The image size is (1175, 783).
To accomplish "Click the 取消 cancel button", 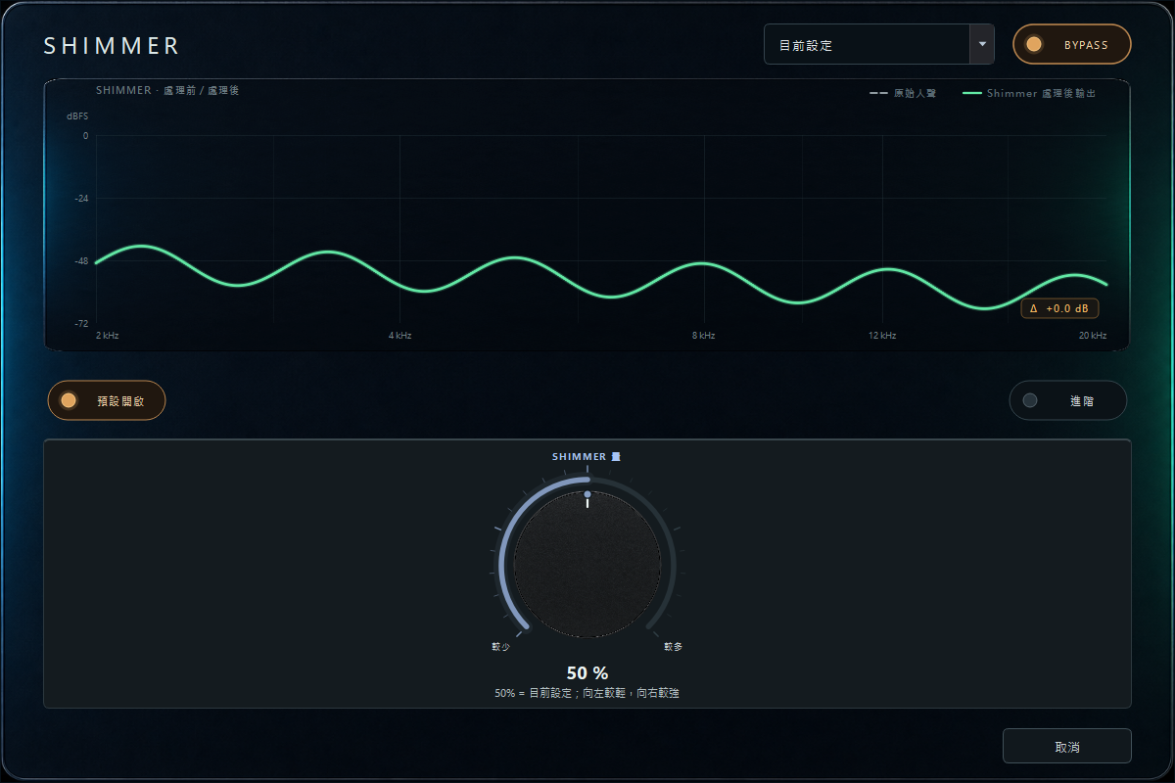I will pyautogui.click(x=1067, y=746).
